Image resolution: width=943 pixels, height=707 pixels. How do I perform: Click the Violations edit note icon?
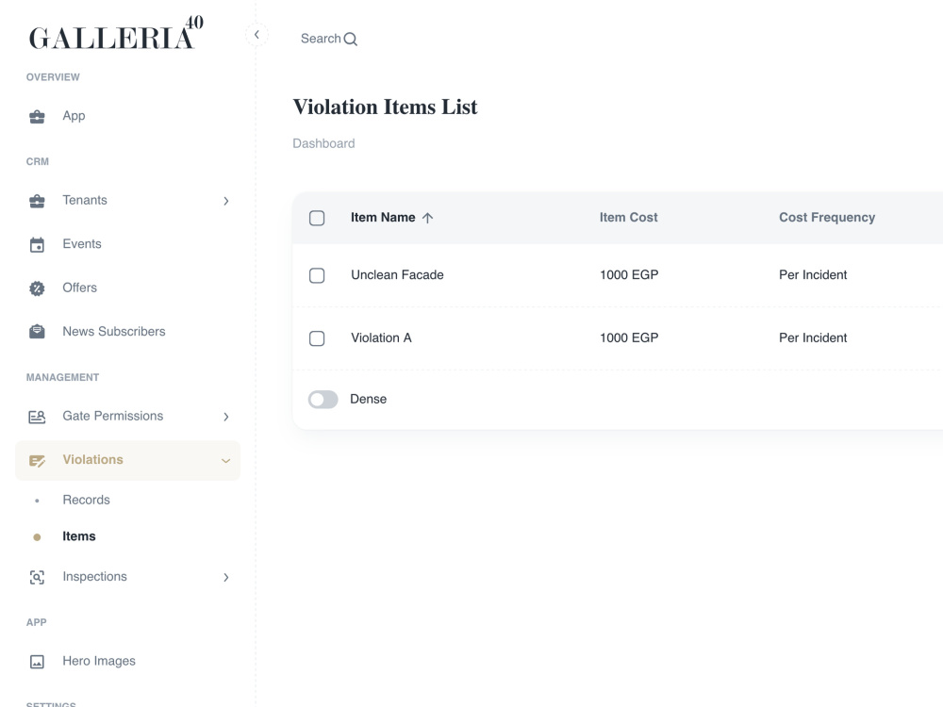point(37,461)
